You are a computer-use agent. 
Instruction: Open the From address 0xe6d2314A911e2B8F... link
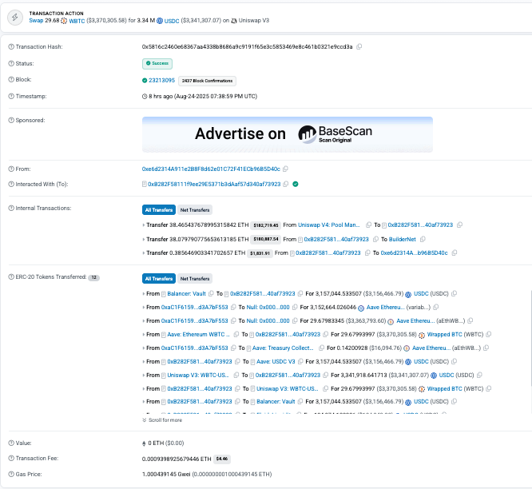click(x=211, y=169)
